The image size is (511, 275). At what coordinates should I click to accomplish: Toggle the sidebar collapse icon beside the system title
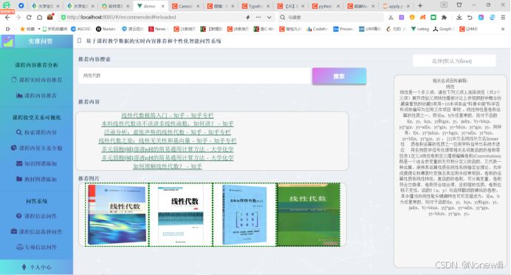pyautogui.click(x=79, y=41)
